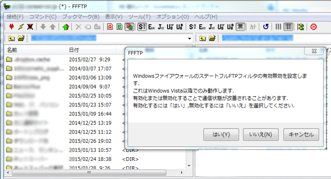Go up one folder in remote pane
Screen dimensions: 331x179
point(203,38)
